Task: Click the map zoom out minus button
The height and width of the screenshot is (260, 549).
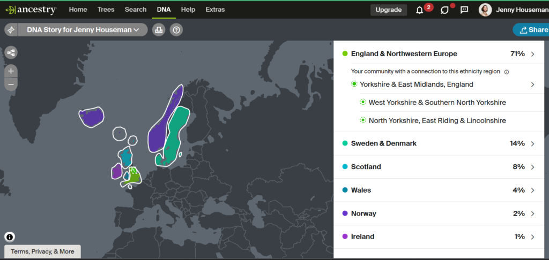Action: pos(11,85)
